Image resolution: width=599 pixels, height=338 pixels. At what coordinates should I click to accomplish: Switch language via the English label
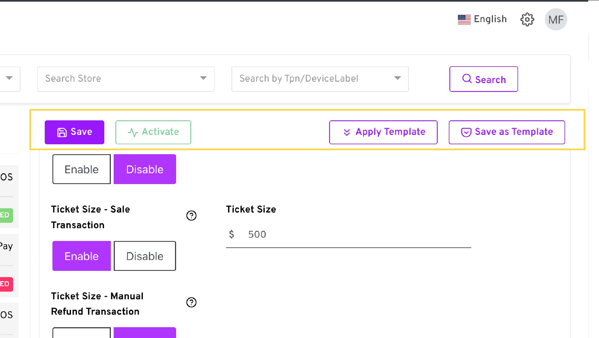coord(490,19)
